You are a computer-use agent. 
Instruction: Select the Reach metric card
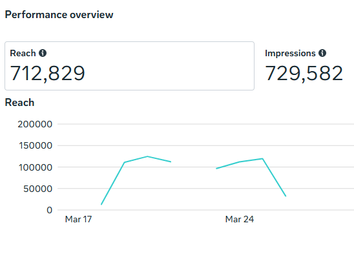[130, 66]
